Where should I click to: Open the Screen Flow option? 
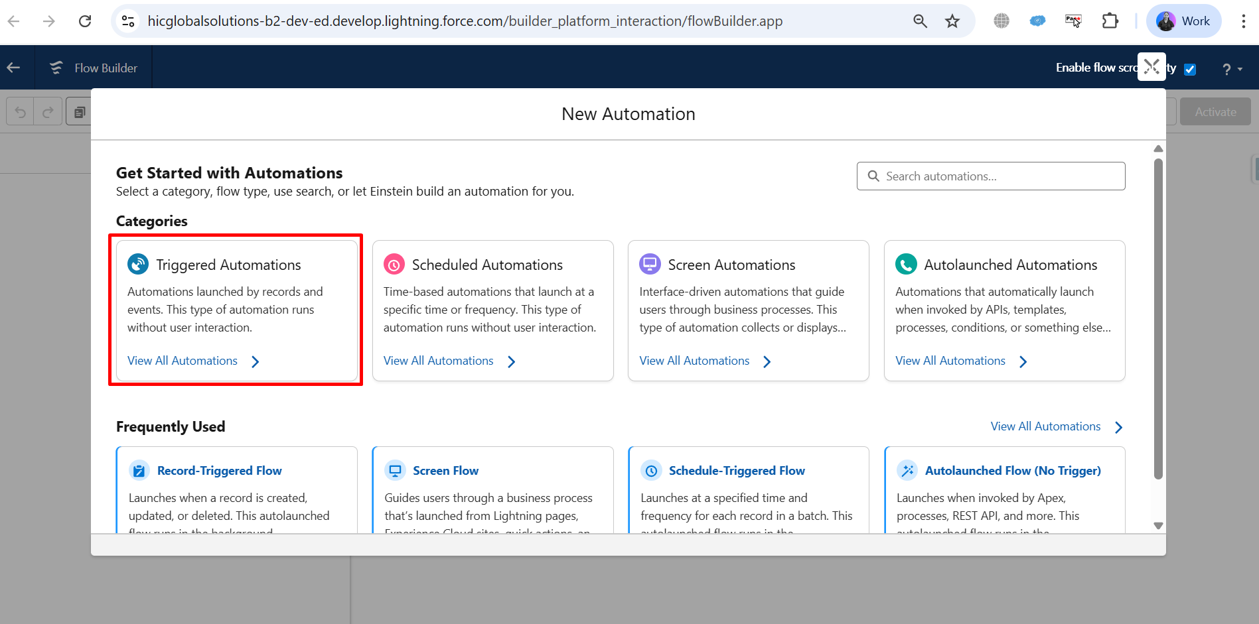445,471
